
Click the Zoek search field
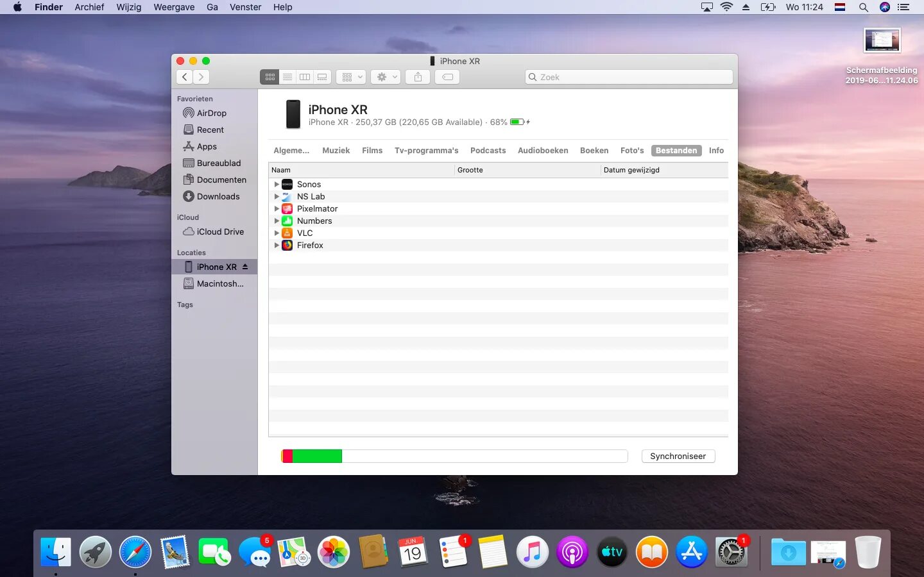[x=629, y=77]
